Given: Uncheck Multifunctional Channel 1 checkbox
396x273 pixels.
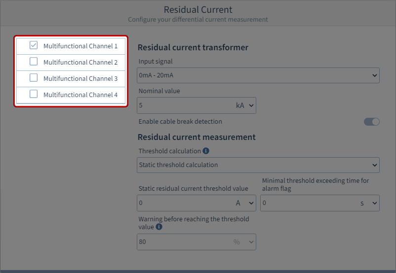Looking at the screenshot, I should [34, 45].
